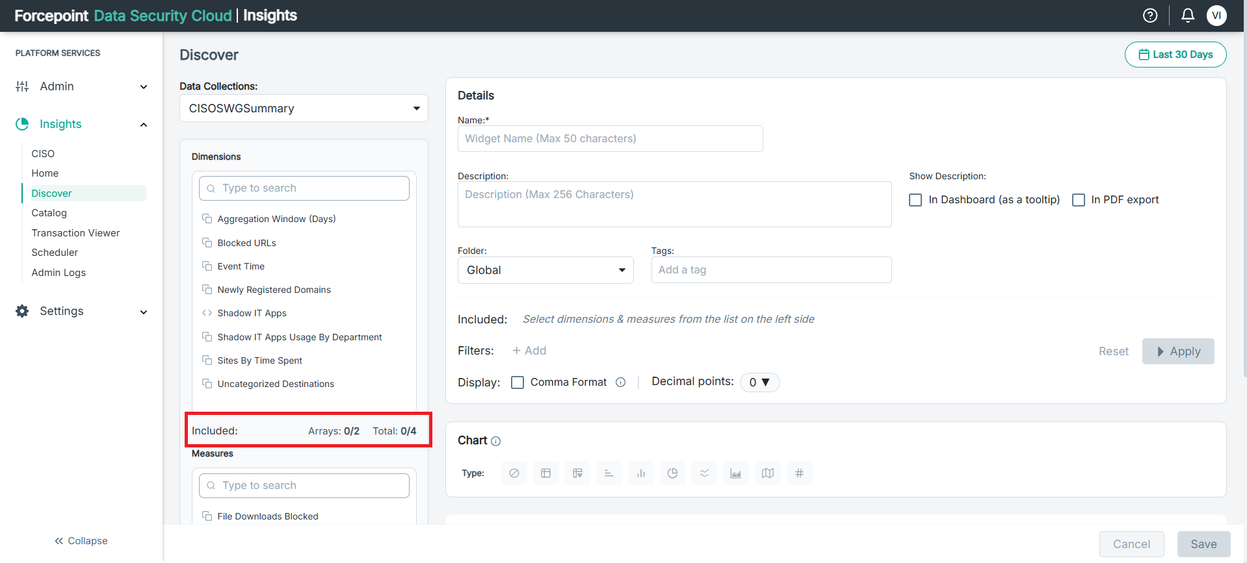Image resolution: width=1247 pixels, height=563 pixels.
Task: Select the table chart type icon
Action: click(545, 473)
